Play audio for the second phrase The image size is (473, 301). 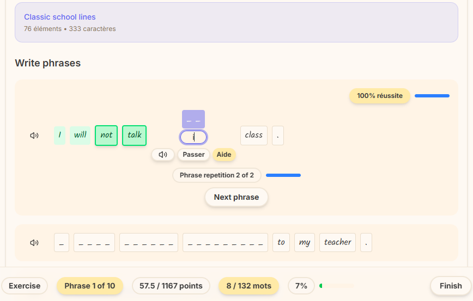[34, 243]
